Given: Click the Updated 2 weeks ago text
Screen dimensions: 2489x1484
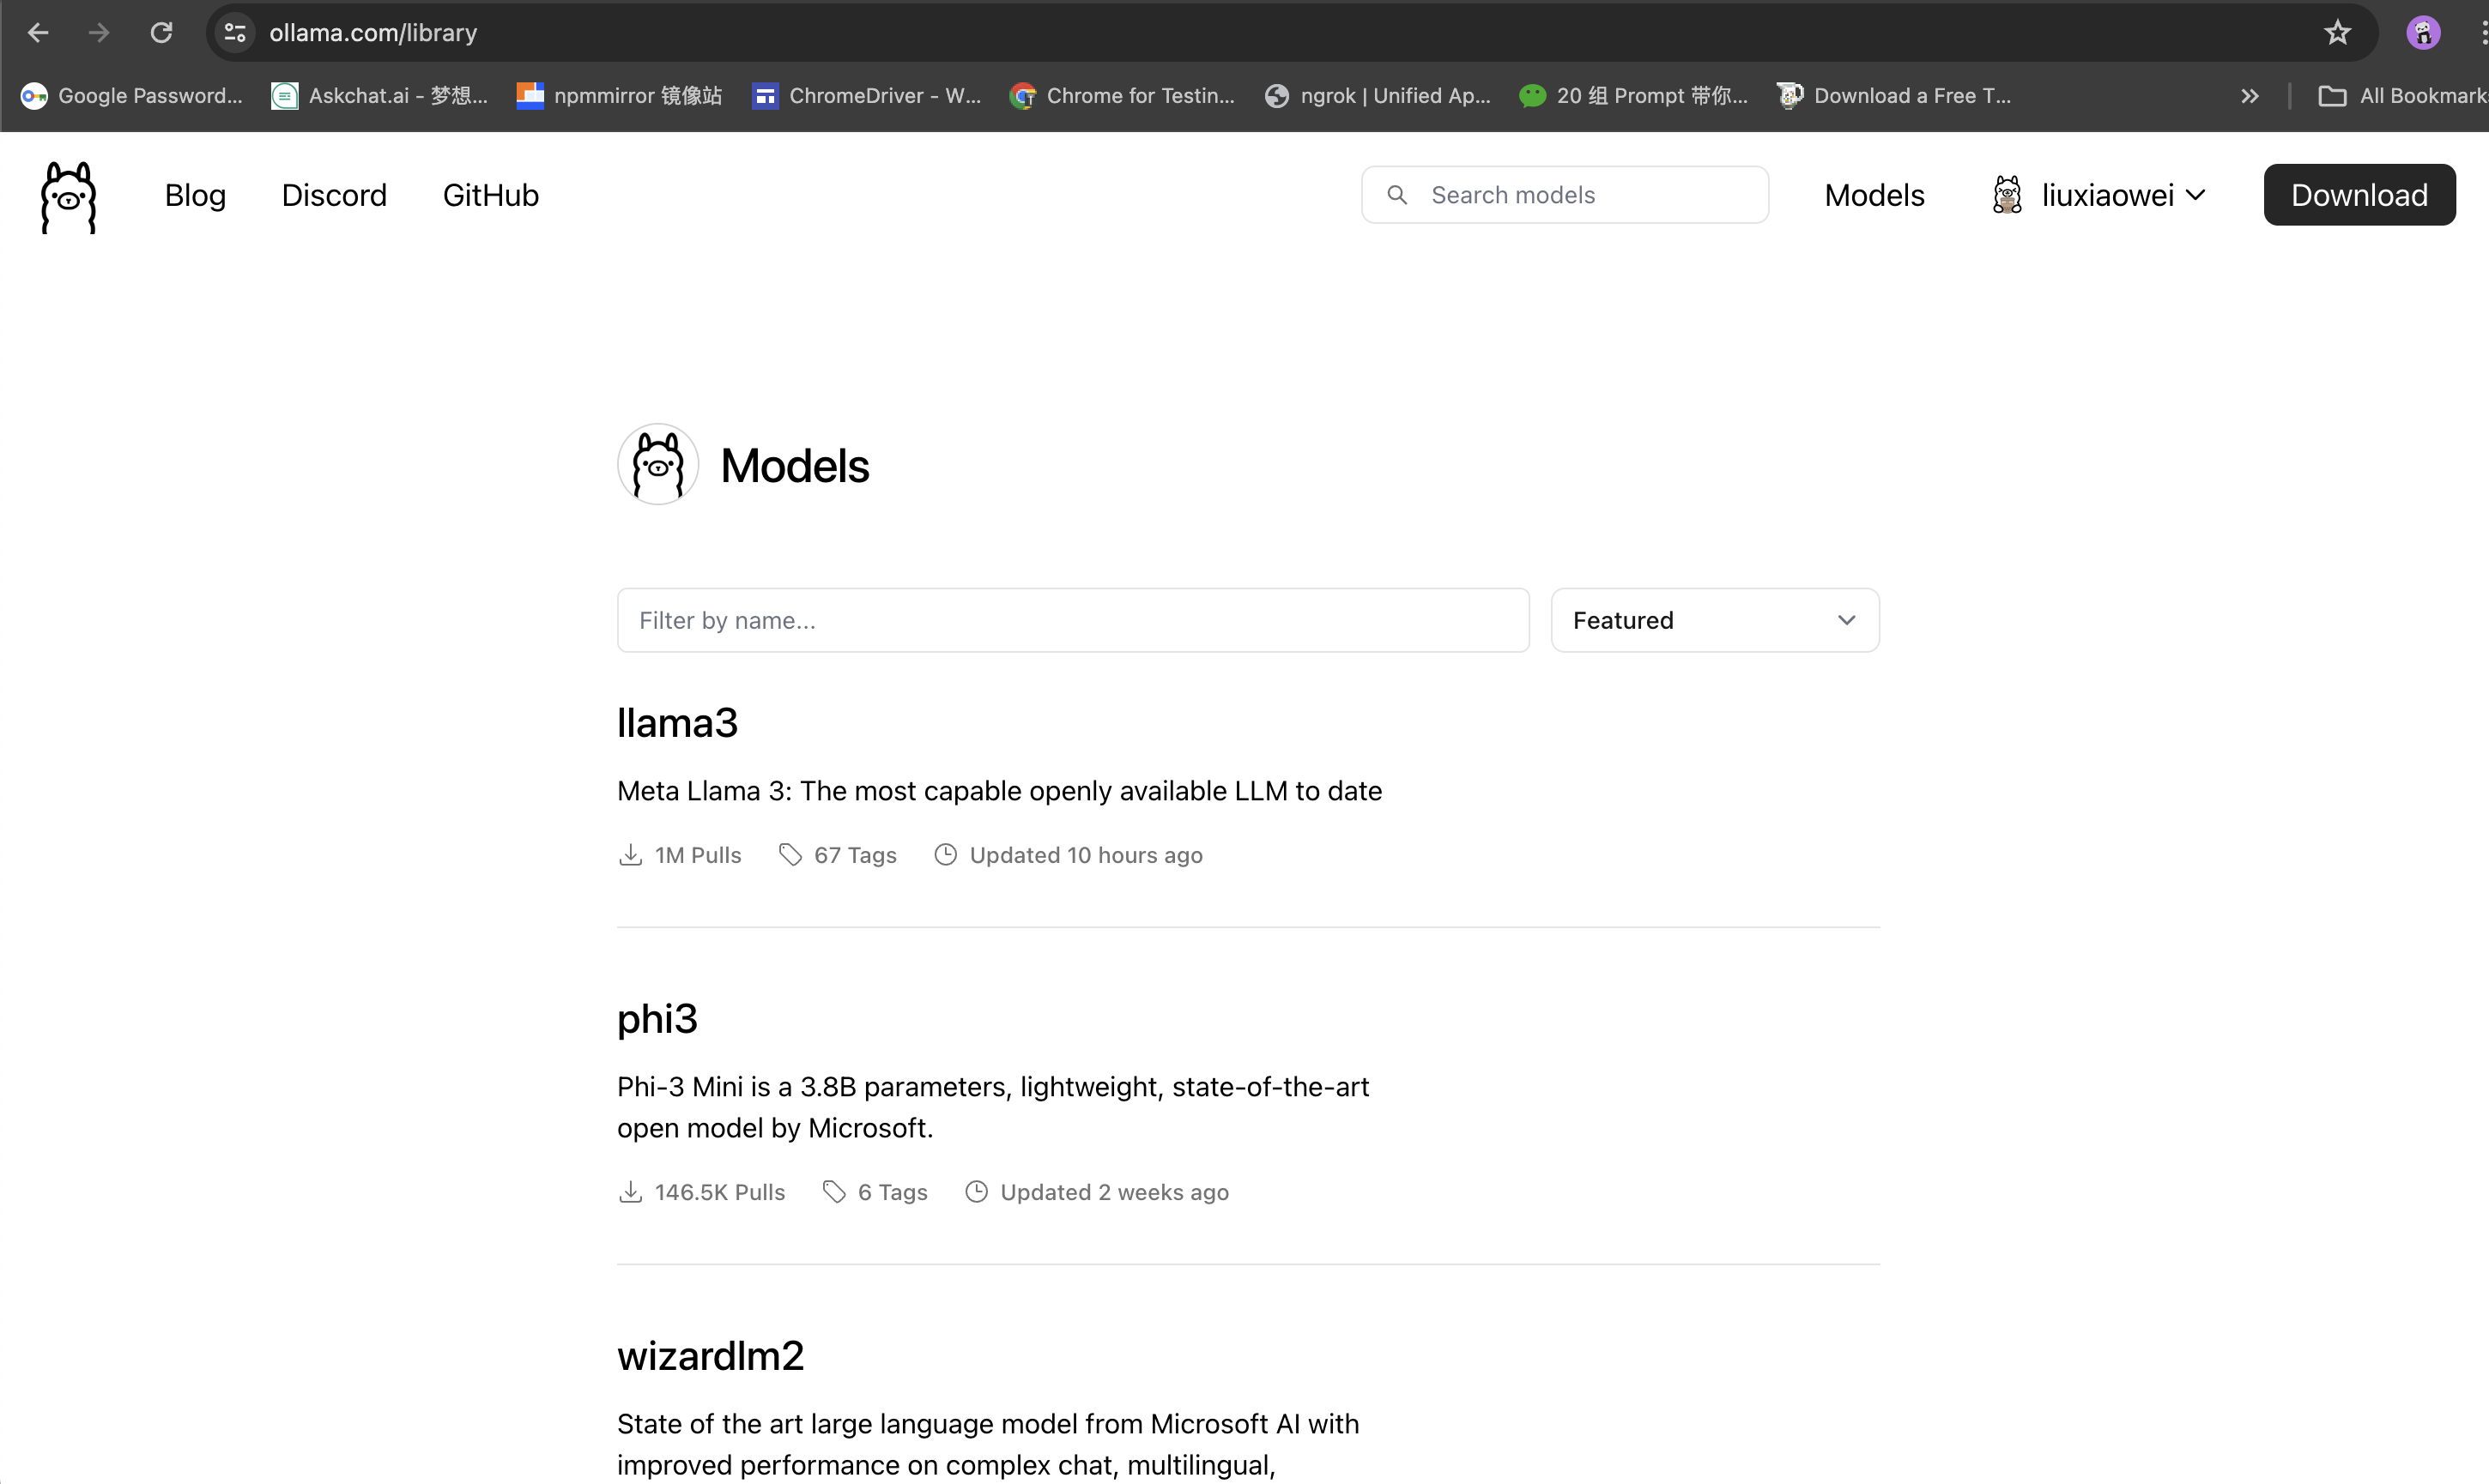Looking at the screenshot, I should coord(1114,1193).
